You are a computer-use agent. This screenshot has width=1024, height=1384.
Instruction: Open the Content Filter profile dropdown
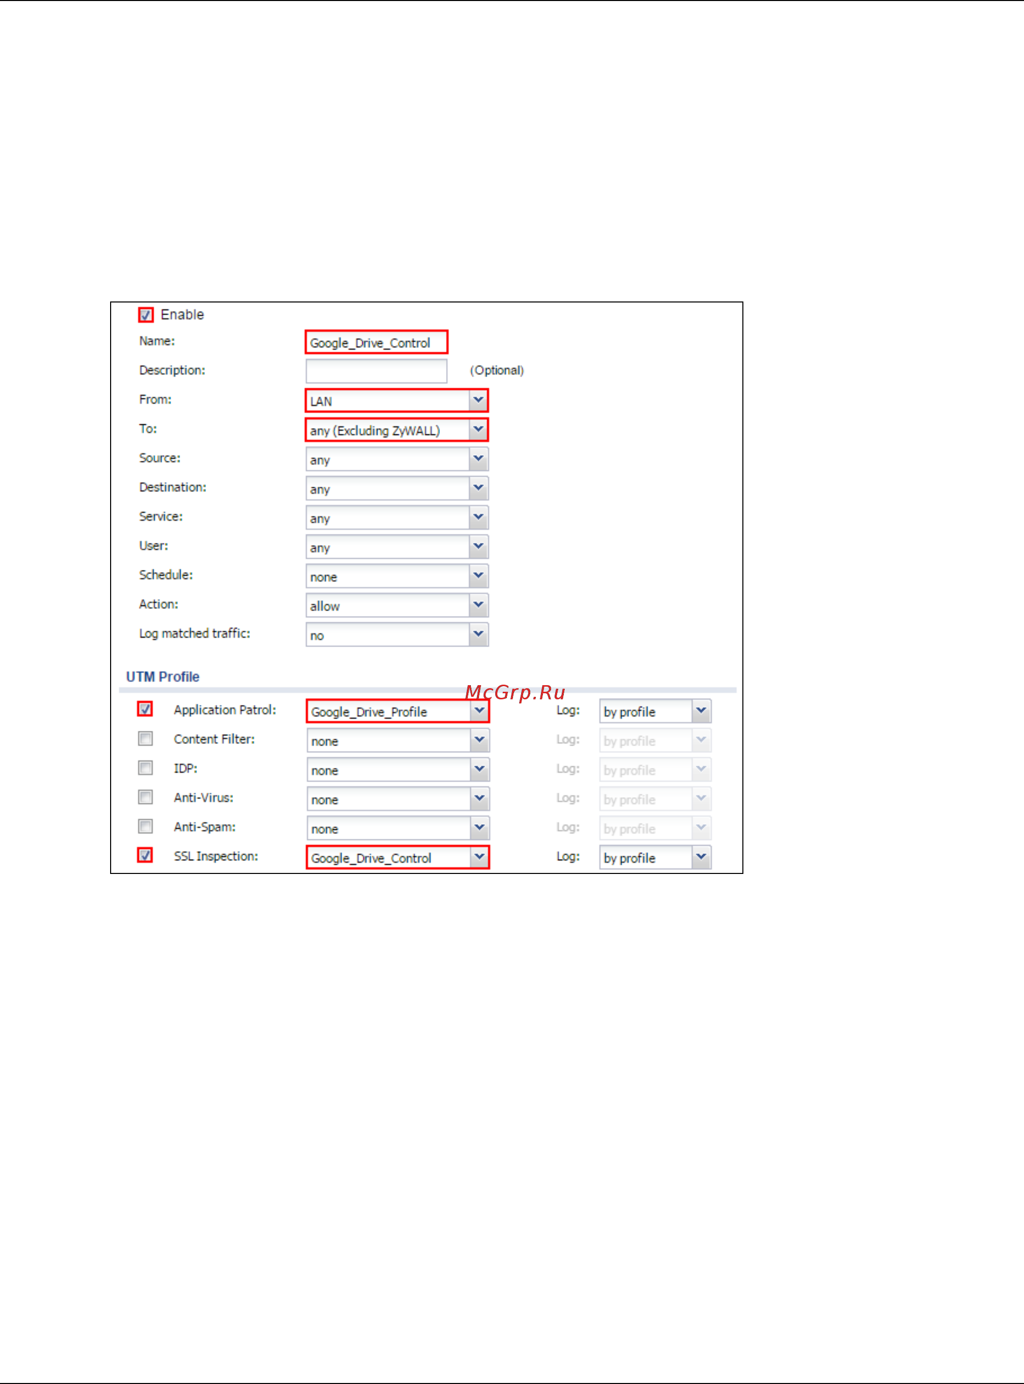(398, 740)
